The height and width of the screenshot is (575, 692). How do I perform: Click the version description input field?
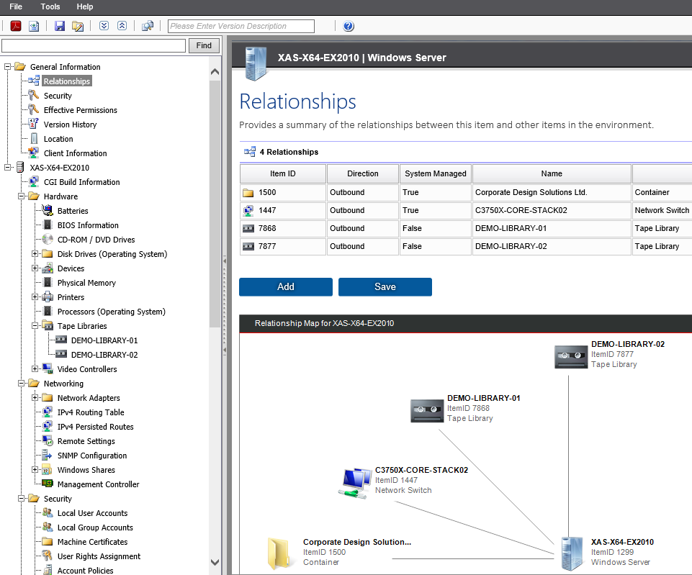(x=241, y=26)
